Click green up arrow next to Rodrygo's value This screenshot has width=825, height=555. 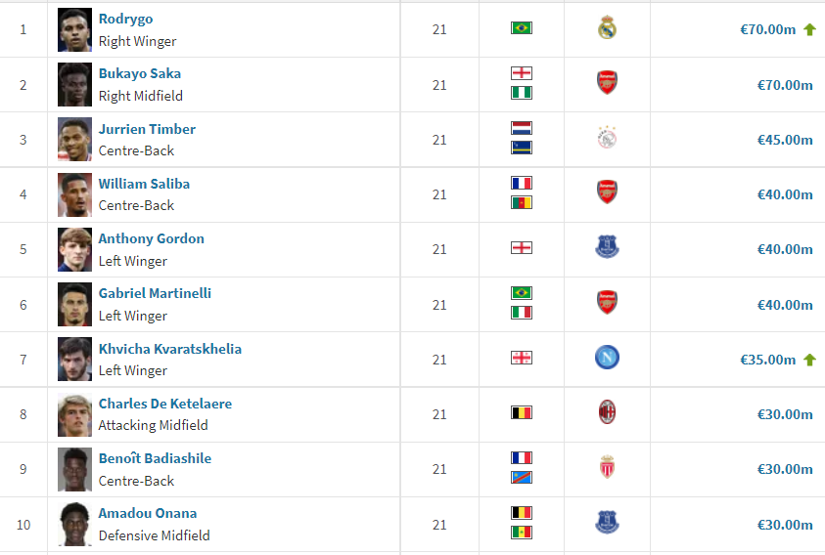coord(809,29)
